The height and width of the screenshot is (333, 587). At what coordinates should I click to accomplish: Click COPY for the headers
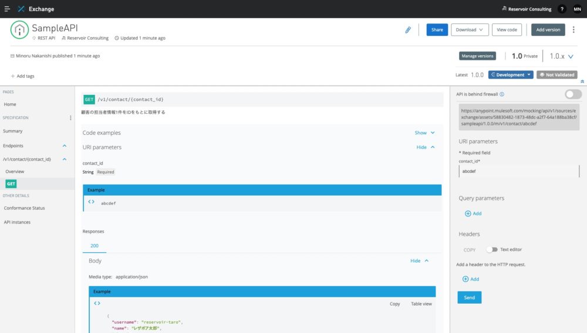(x=470, y=250)
